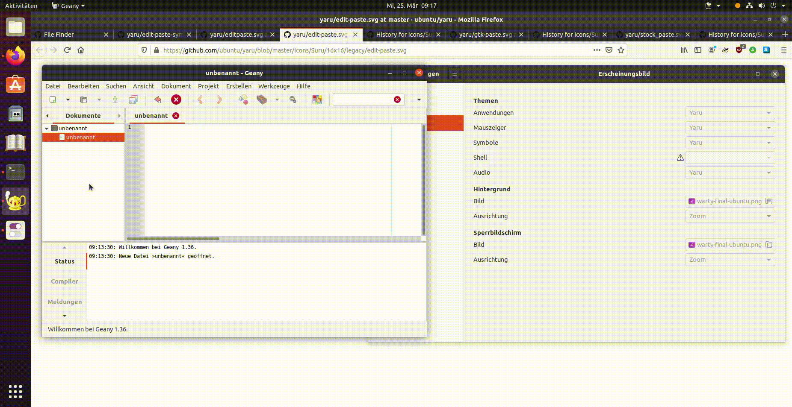Open the New file template dropdown arrow
This screenshot has width=792, height=407.
click(x=68, y=100)
